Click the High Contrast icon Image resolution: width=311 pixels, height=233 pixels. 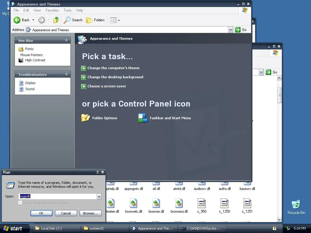tap(21, 60)
